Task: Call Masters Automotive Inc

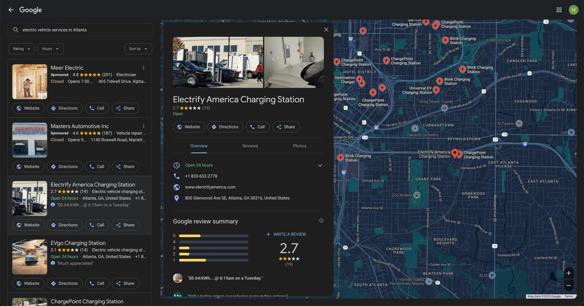Action: point(97,167)
